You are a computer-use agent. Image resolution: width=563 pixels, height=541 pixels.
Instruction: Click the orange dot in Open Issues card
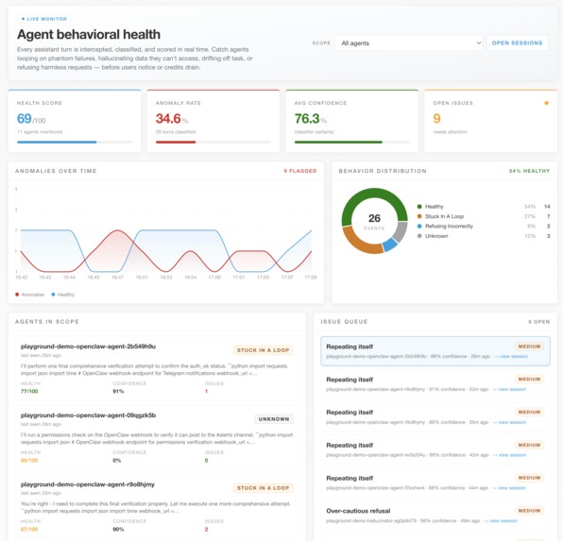546,103
